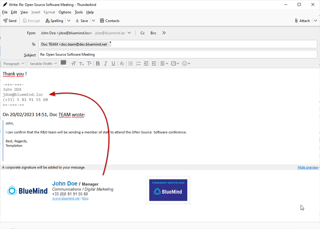Open the Format menu

[x=49, y=12]
